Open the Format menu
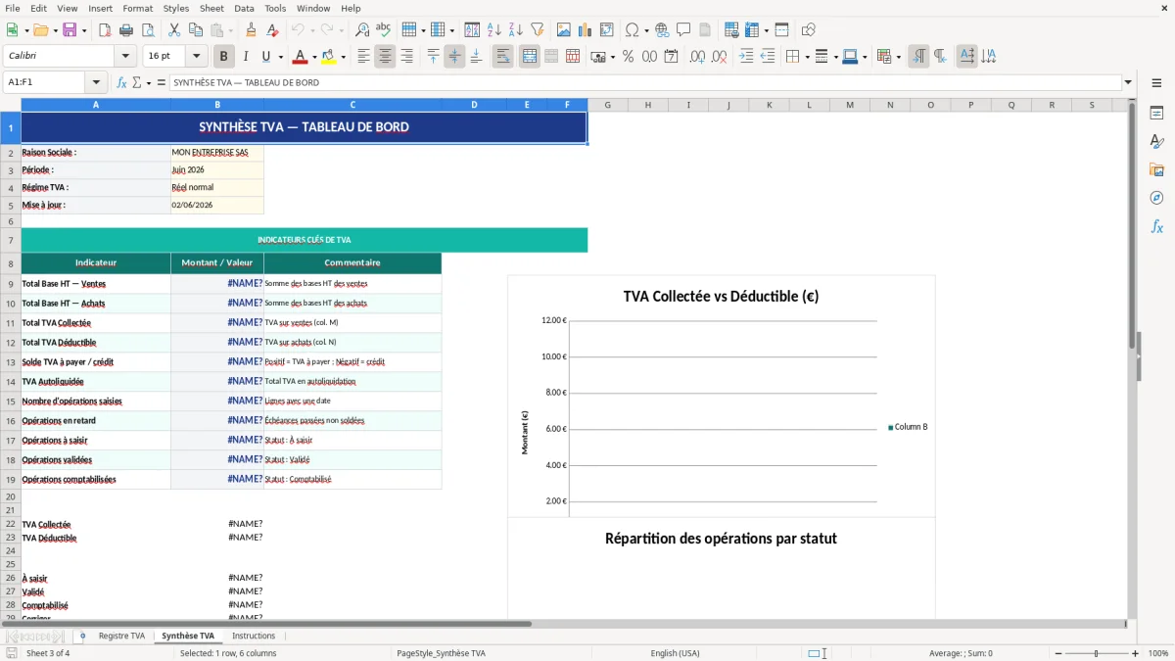 [x=138, y=8]
